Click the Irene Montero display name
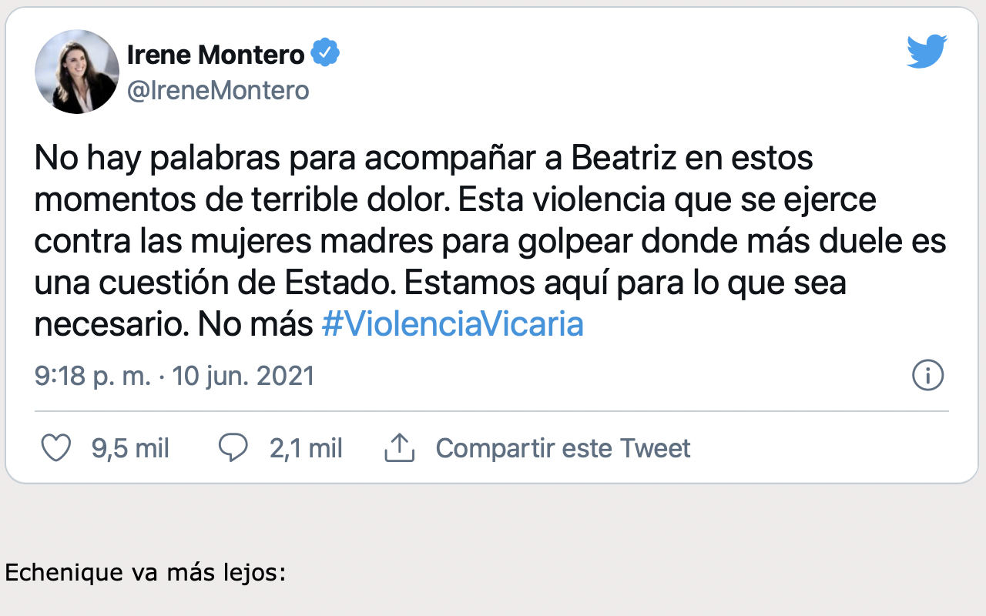The image size is (986, 616). [x=216, y=55]
